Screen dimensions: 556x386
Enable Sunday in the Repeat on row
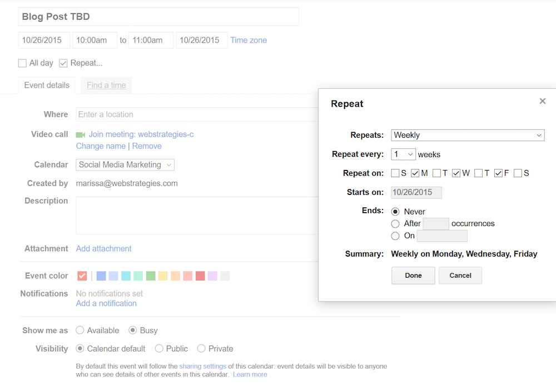395,173
